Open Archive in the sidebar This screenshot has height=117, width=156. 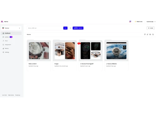[x=7, y=37]
